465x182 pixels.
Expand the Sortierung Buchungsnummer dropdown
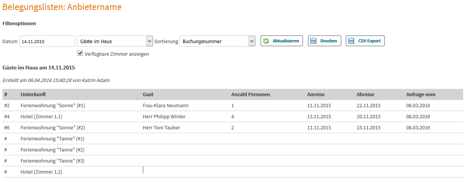(x=217, y=41)
